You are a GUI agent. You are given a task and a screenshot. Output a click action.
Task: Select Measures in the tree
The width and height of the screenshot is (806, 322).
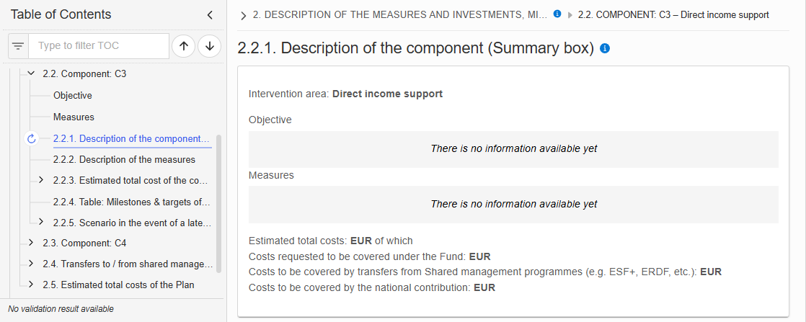coord(74,117)
